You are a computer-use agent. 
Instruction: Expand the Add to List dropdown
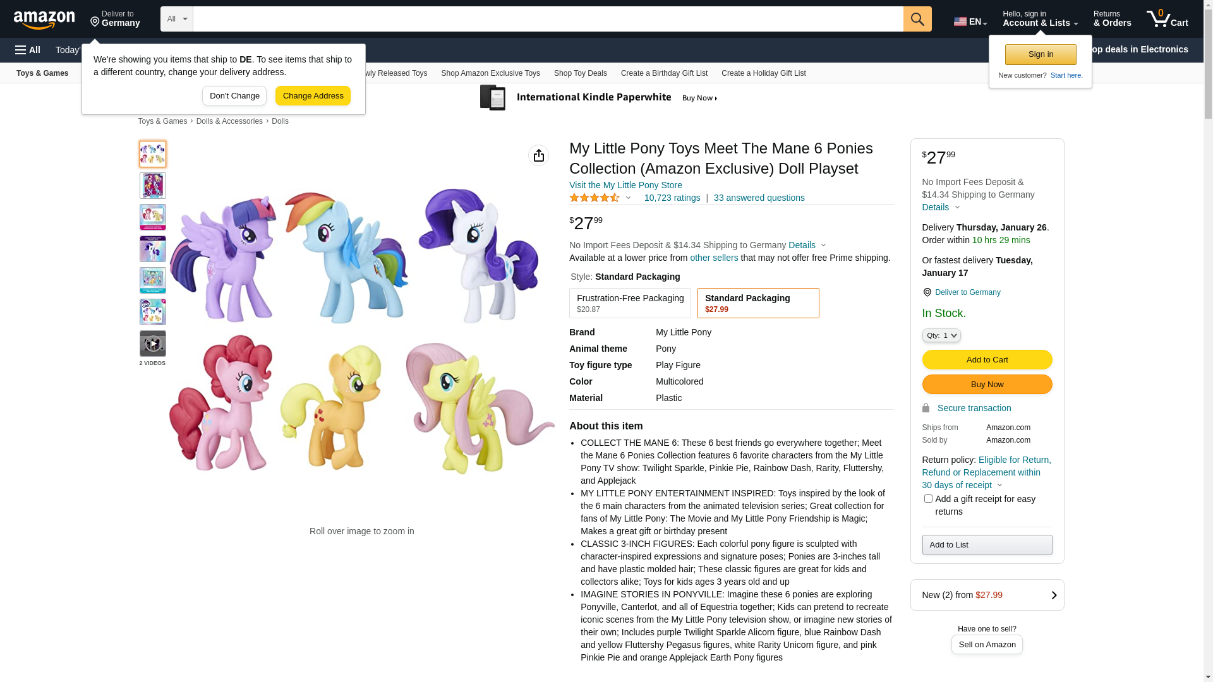987,545
